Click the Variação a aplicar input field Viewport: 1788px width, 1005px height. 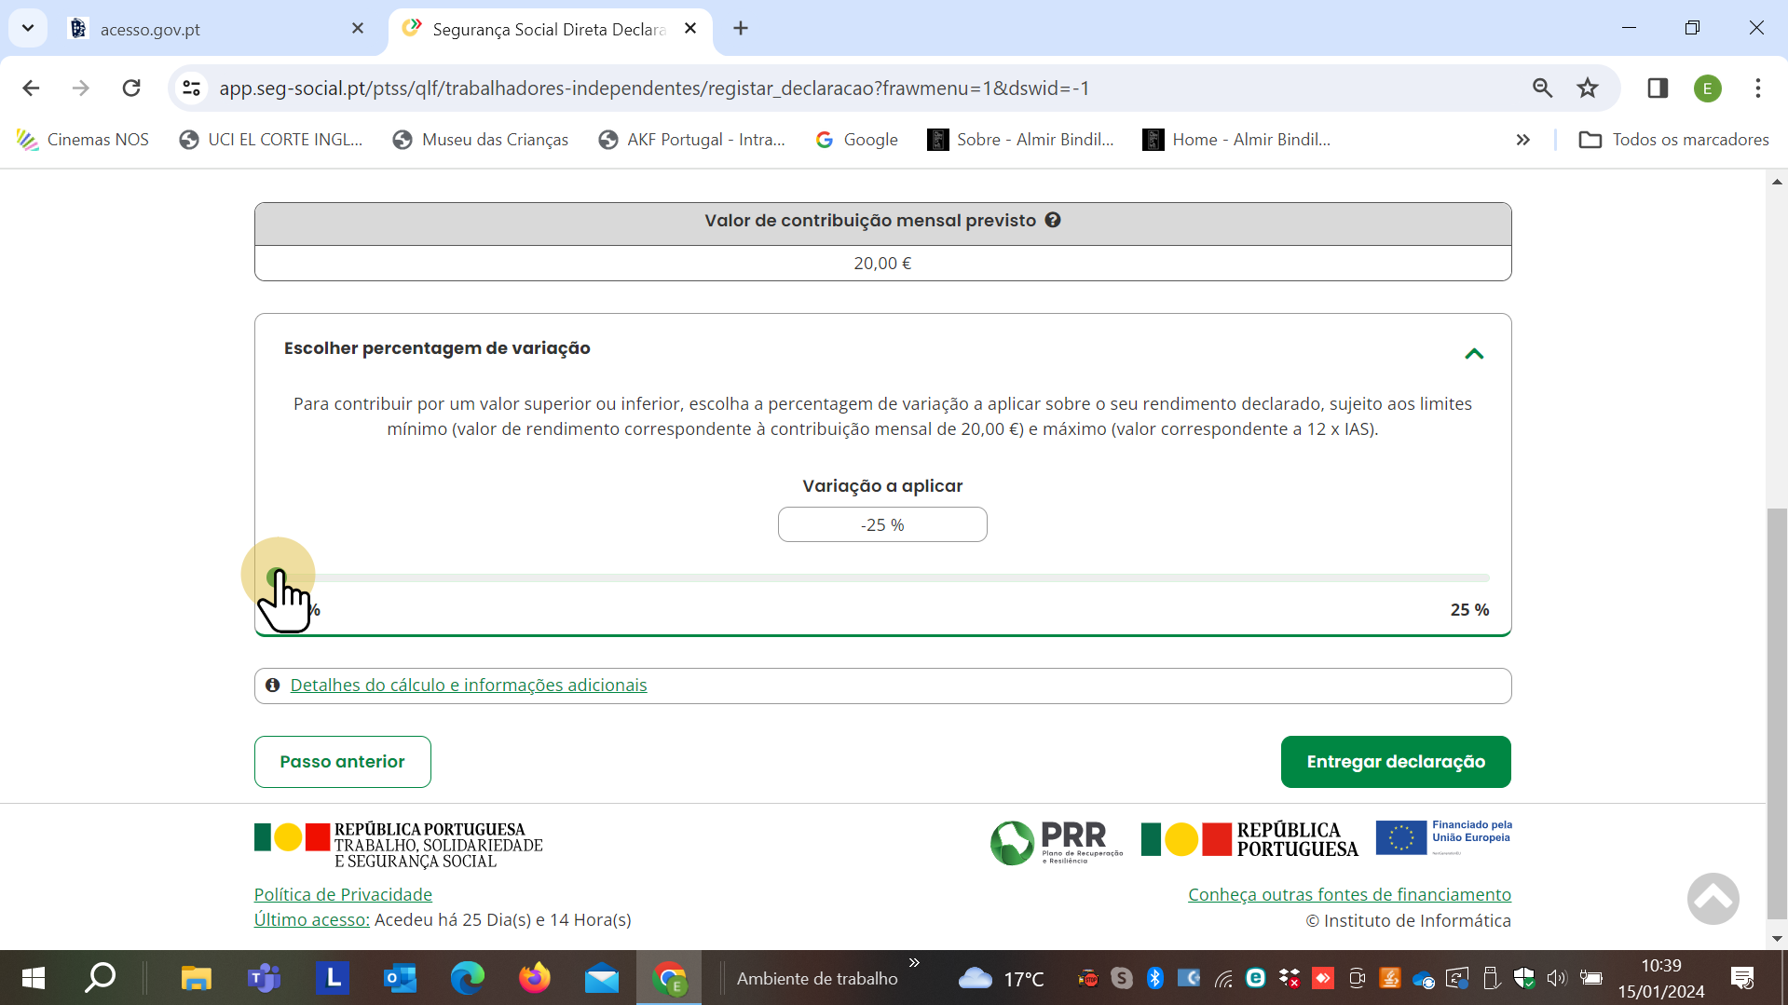tap(881, 525)
